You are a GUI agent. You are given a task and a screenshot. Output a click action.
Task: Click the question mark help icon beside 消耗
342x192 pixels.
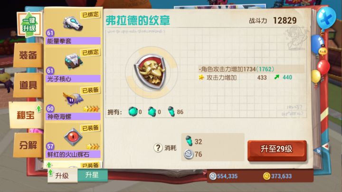click(158, 148)
